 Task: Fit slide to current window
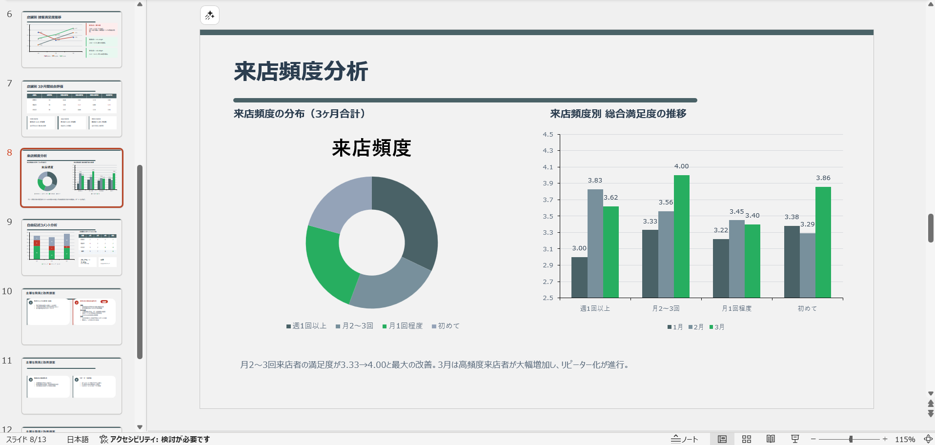pos(928,439)
